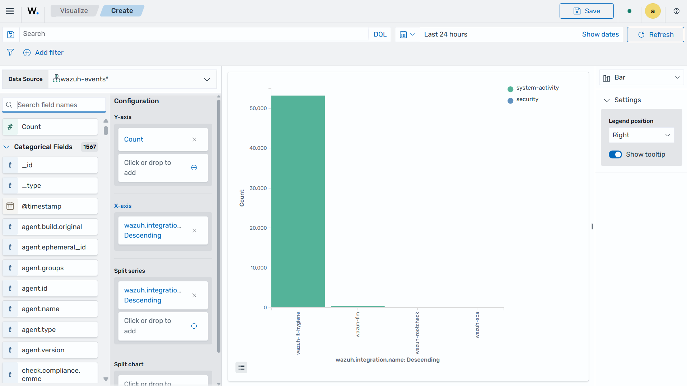Select the agent.id field

click(x=50, y=288)
